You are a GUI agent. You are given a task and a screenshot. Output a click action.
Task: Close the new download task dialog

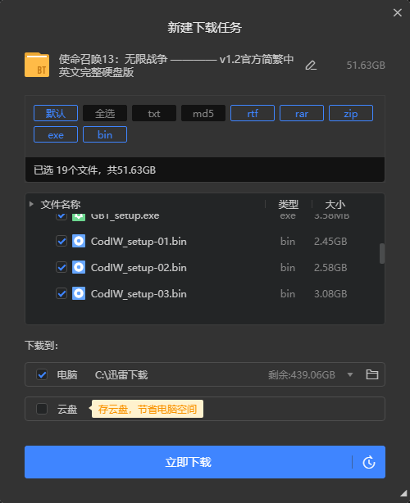coord(398,12)
